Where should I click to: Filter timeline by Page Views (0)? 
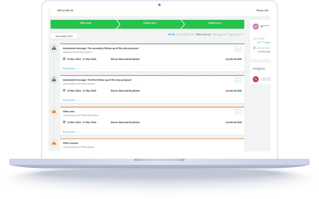coord(236,35)
